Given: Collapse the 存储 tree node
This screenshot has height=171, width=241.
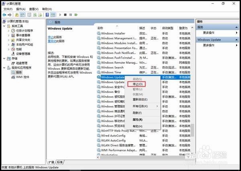Looking at the screenshot, I should tap(4, 58).
